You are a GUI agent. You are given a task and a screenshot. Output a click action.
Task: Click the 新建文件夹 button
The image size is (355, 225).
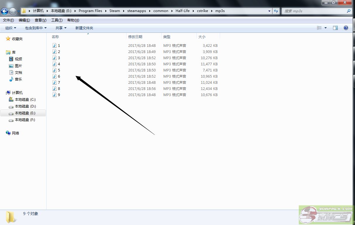tap(84, 28)
